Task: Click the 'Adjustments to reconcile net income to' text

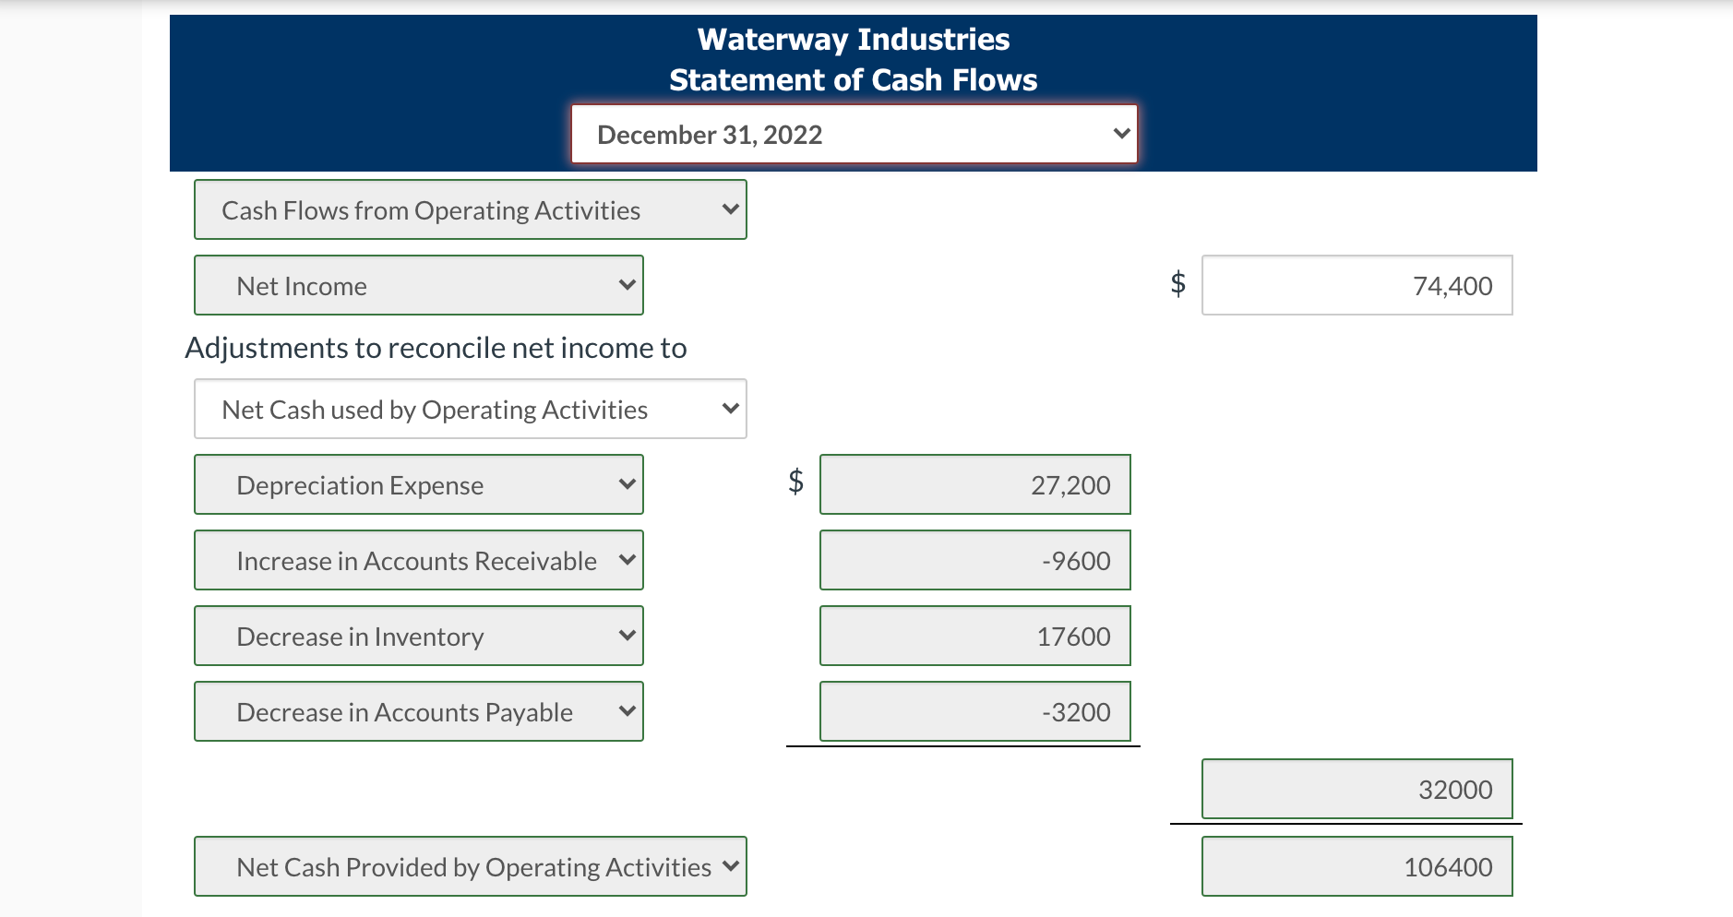Action: (436, 348)
